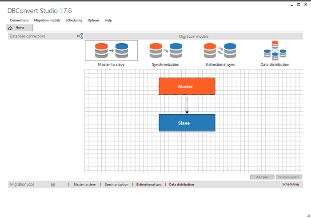Open the Connections menu
311x218 pixels.
19,20
